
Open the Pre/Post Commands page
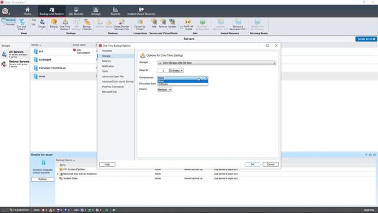(x=113, y=87)
